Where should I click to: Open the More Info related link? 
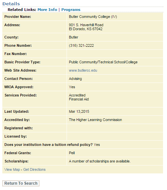[x=47, y=10]
